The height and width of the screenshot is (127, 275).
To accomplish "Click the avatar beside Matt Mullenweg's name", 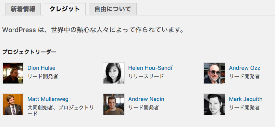I will tap(13, 104).
